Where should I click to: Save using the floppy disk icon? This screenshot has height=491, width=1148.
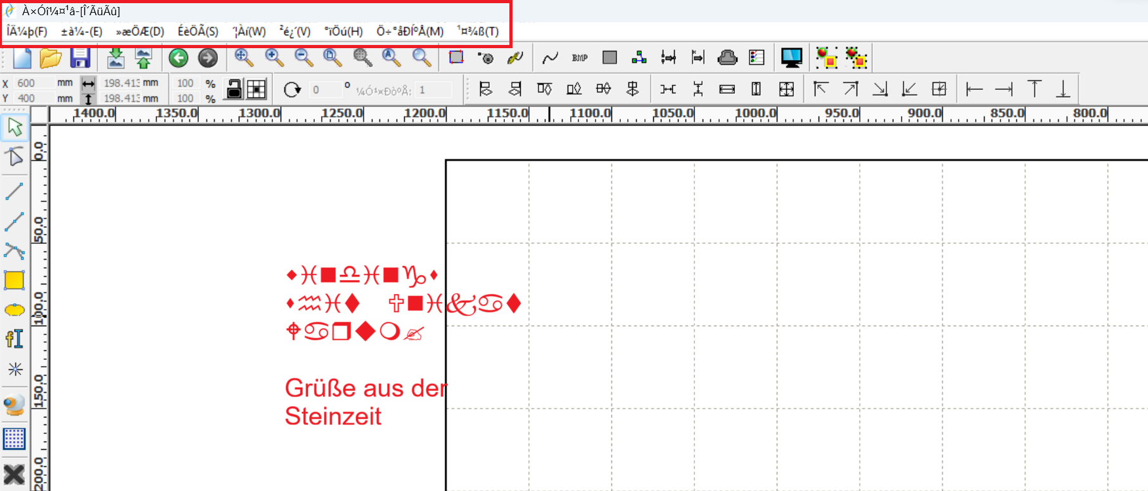click(x=80, y=58)
